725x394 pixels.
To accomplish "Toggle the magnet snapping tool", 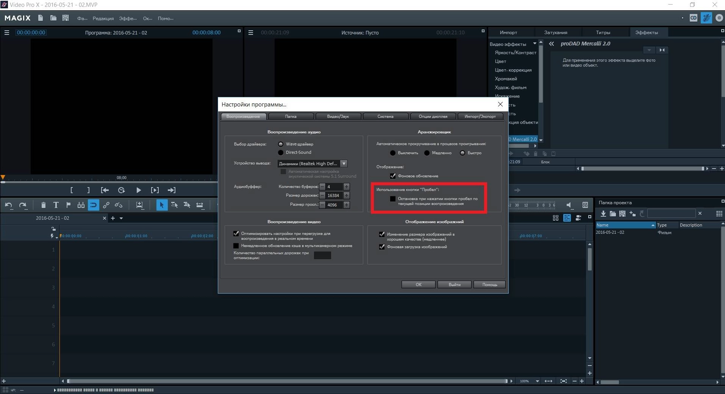I will 93,205.
